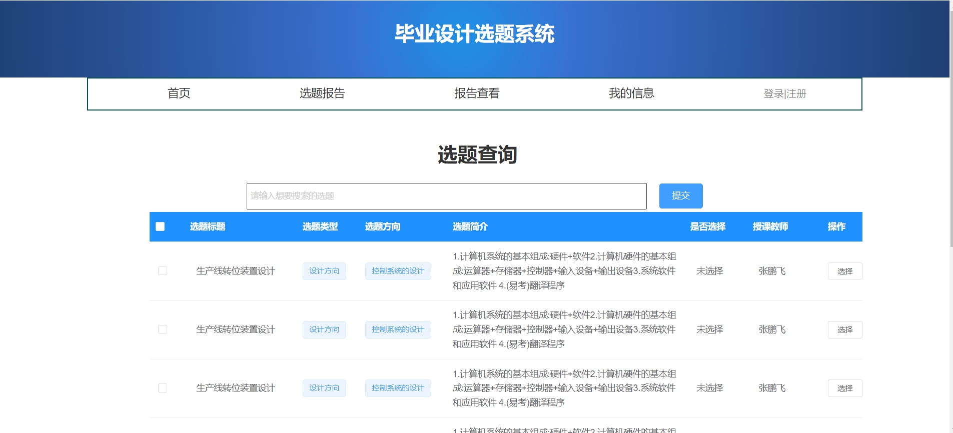Image resolution: width=953 pixels, height=433 pixels.
Task: Check the first row's checkbox
Action: pyautogui.click(x=163, y=271)
